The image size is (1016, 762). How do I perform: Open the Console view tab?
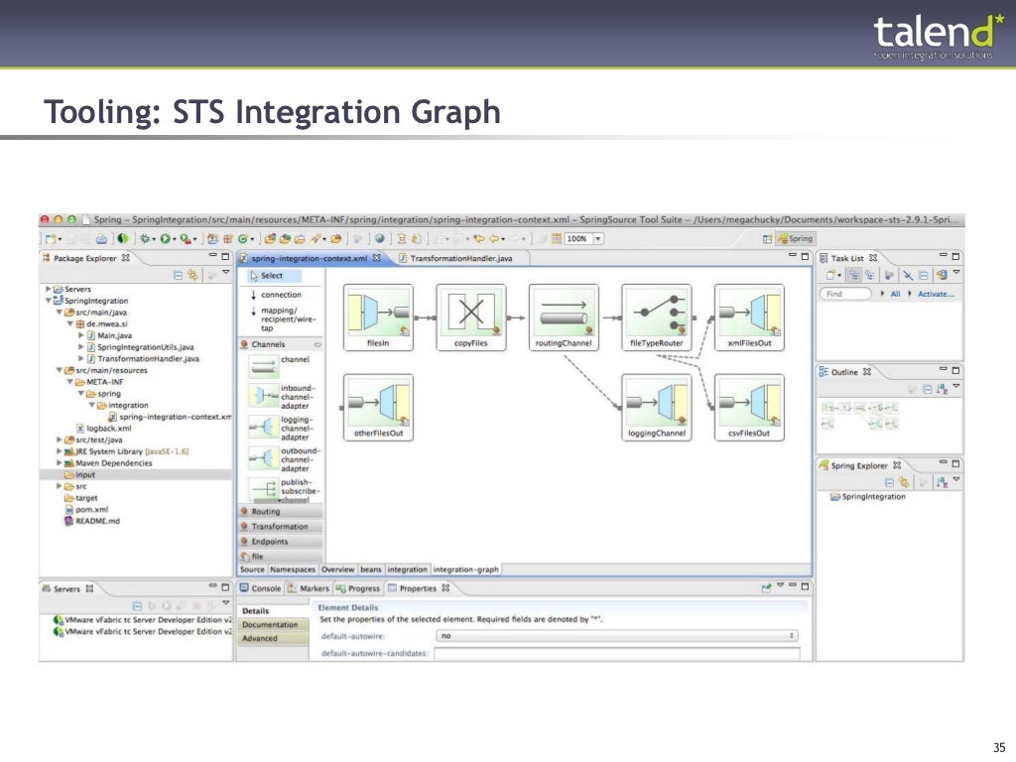(261, 588)
